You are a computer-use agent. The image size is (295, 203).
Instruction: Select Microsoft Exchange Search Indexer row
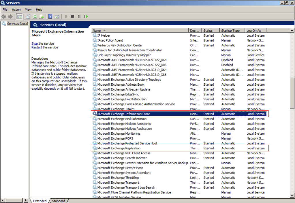click(x=179, y=158)
